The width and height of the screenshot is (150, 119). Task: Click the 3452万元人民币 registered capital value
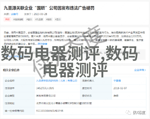coord(45,88)
